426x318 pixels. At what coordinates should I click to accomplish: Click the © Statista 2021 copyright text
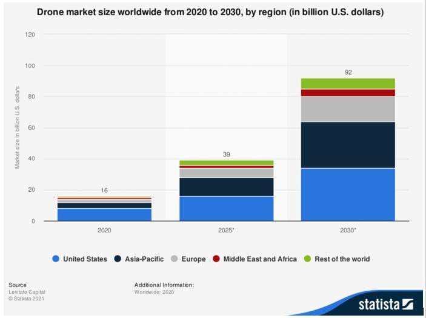tap(27, 299)
